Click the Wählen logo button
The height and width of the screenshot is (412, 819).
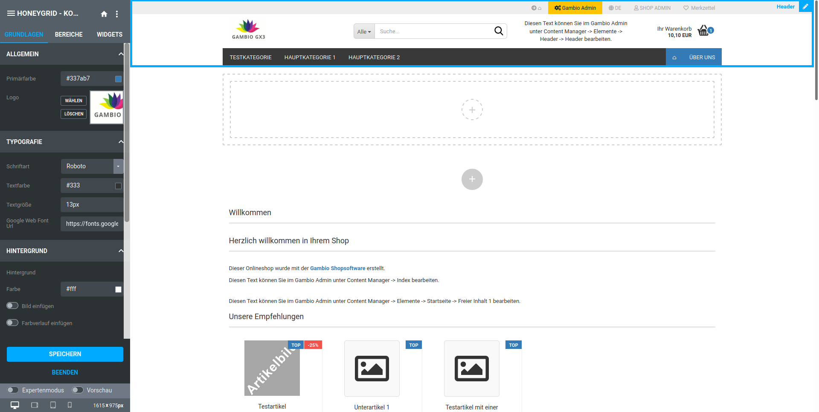tap(73, 101)
